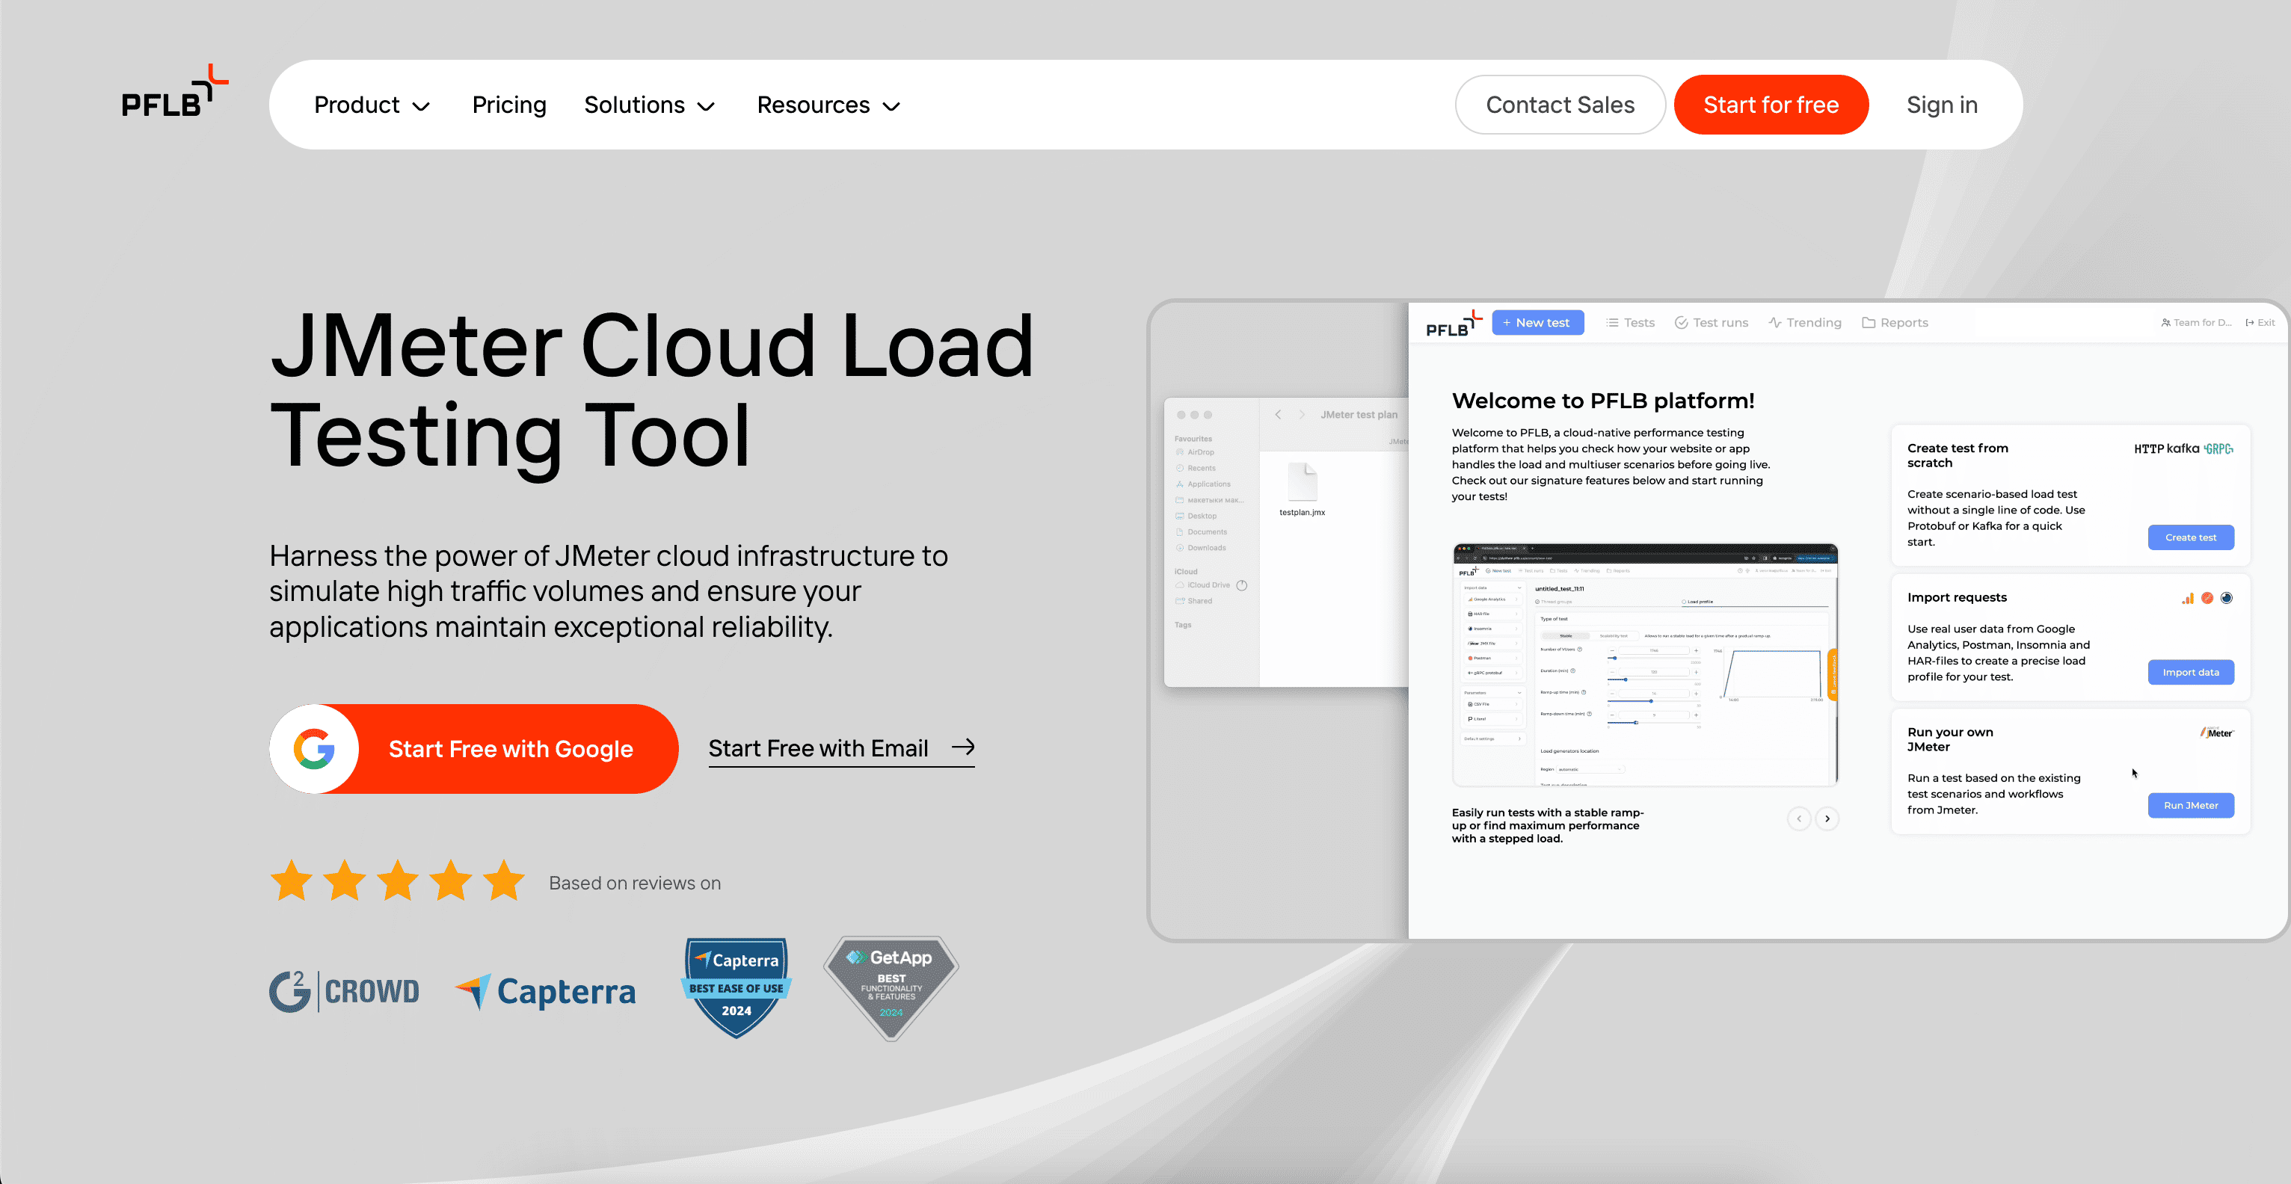Click the HTTP label in Create test card
Viewport: 2291px width, 1184px height.
coord(2149,449)
